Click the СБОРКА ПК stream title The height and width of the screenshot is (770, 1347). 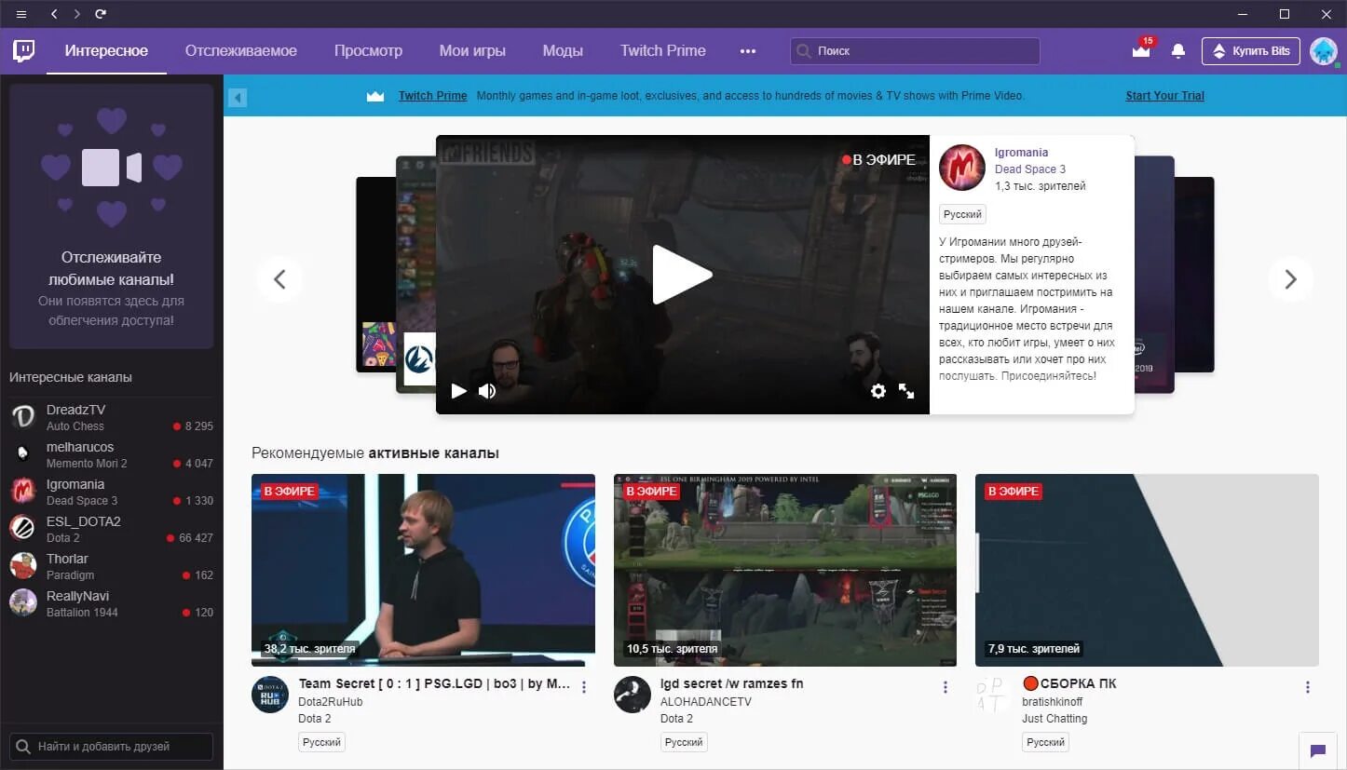(1069, 683)
